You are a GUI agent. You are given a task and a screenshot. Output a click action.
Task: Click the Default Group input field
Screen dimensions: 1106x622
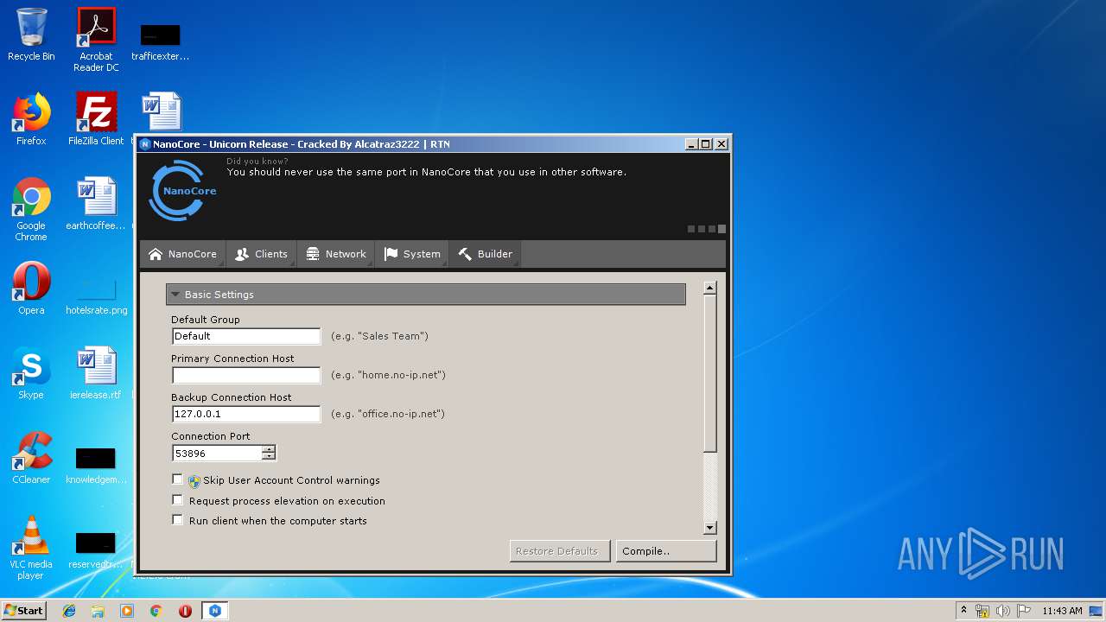click(246, 336)
